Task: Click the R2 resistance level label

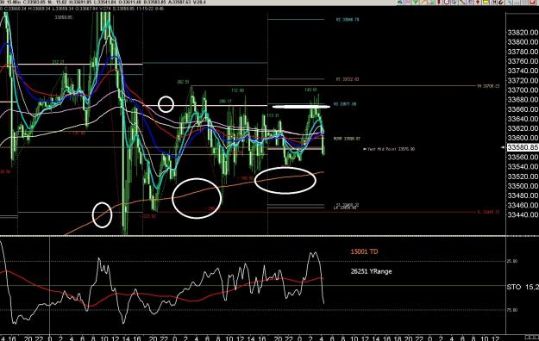Action: [x=348, y=20]
